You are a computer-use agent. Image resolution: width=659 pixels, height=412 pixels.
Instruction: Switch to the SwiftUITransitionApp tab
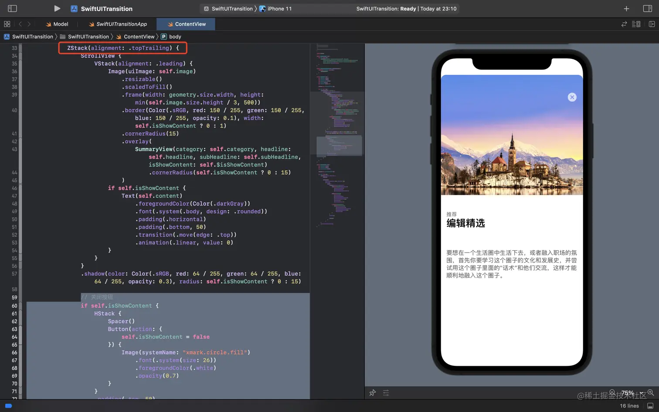pos(118,24)
